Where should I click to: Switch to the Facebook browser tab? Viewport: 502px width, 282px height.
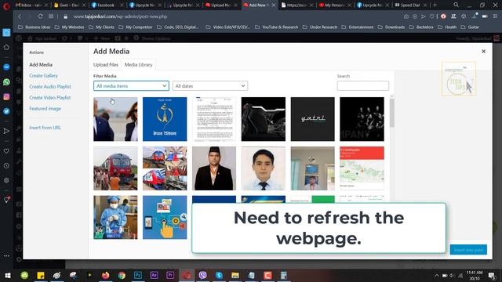pyautogui.click(x=106, y=5)
